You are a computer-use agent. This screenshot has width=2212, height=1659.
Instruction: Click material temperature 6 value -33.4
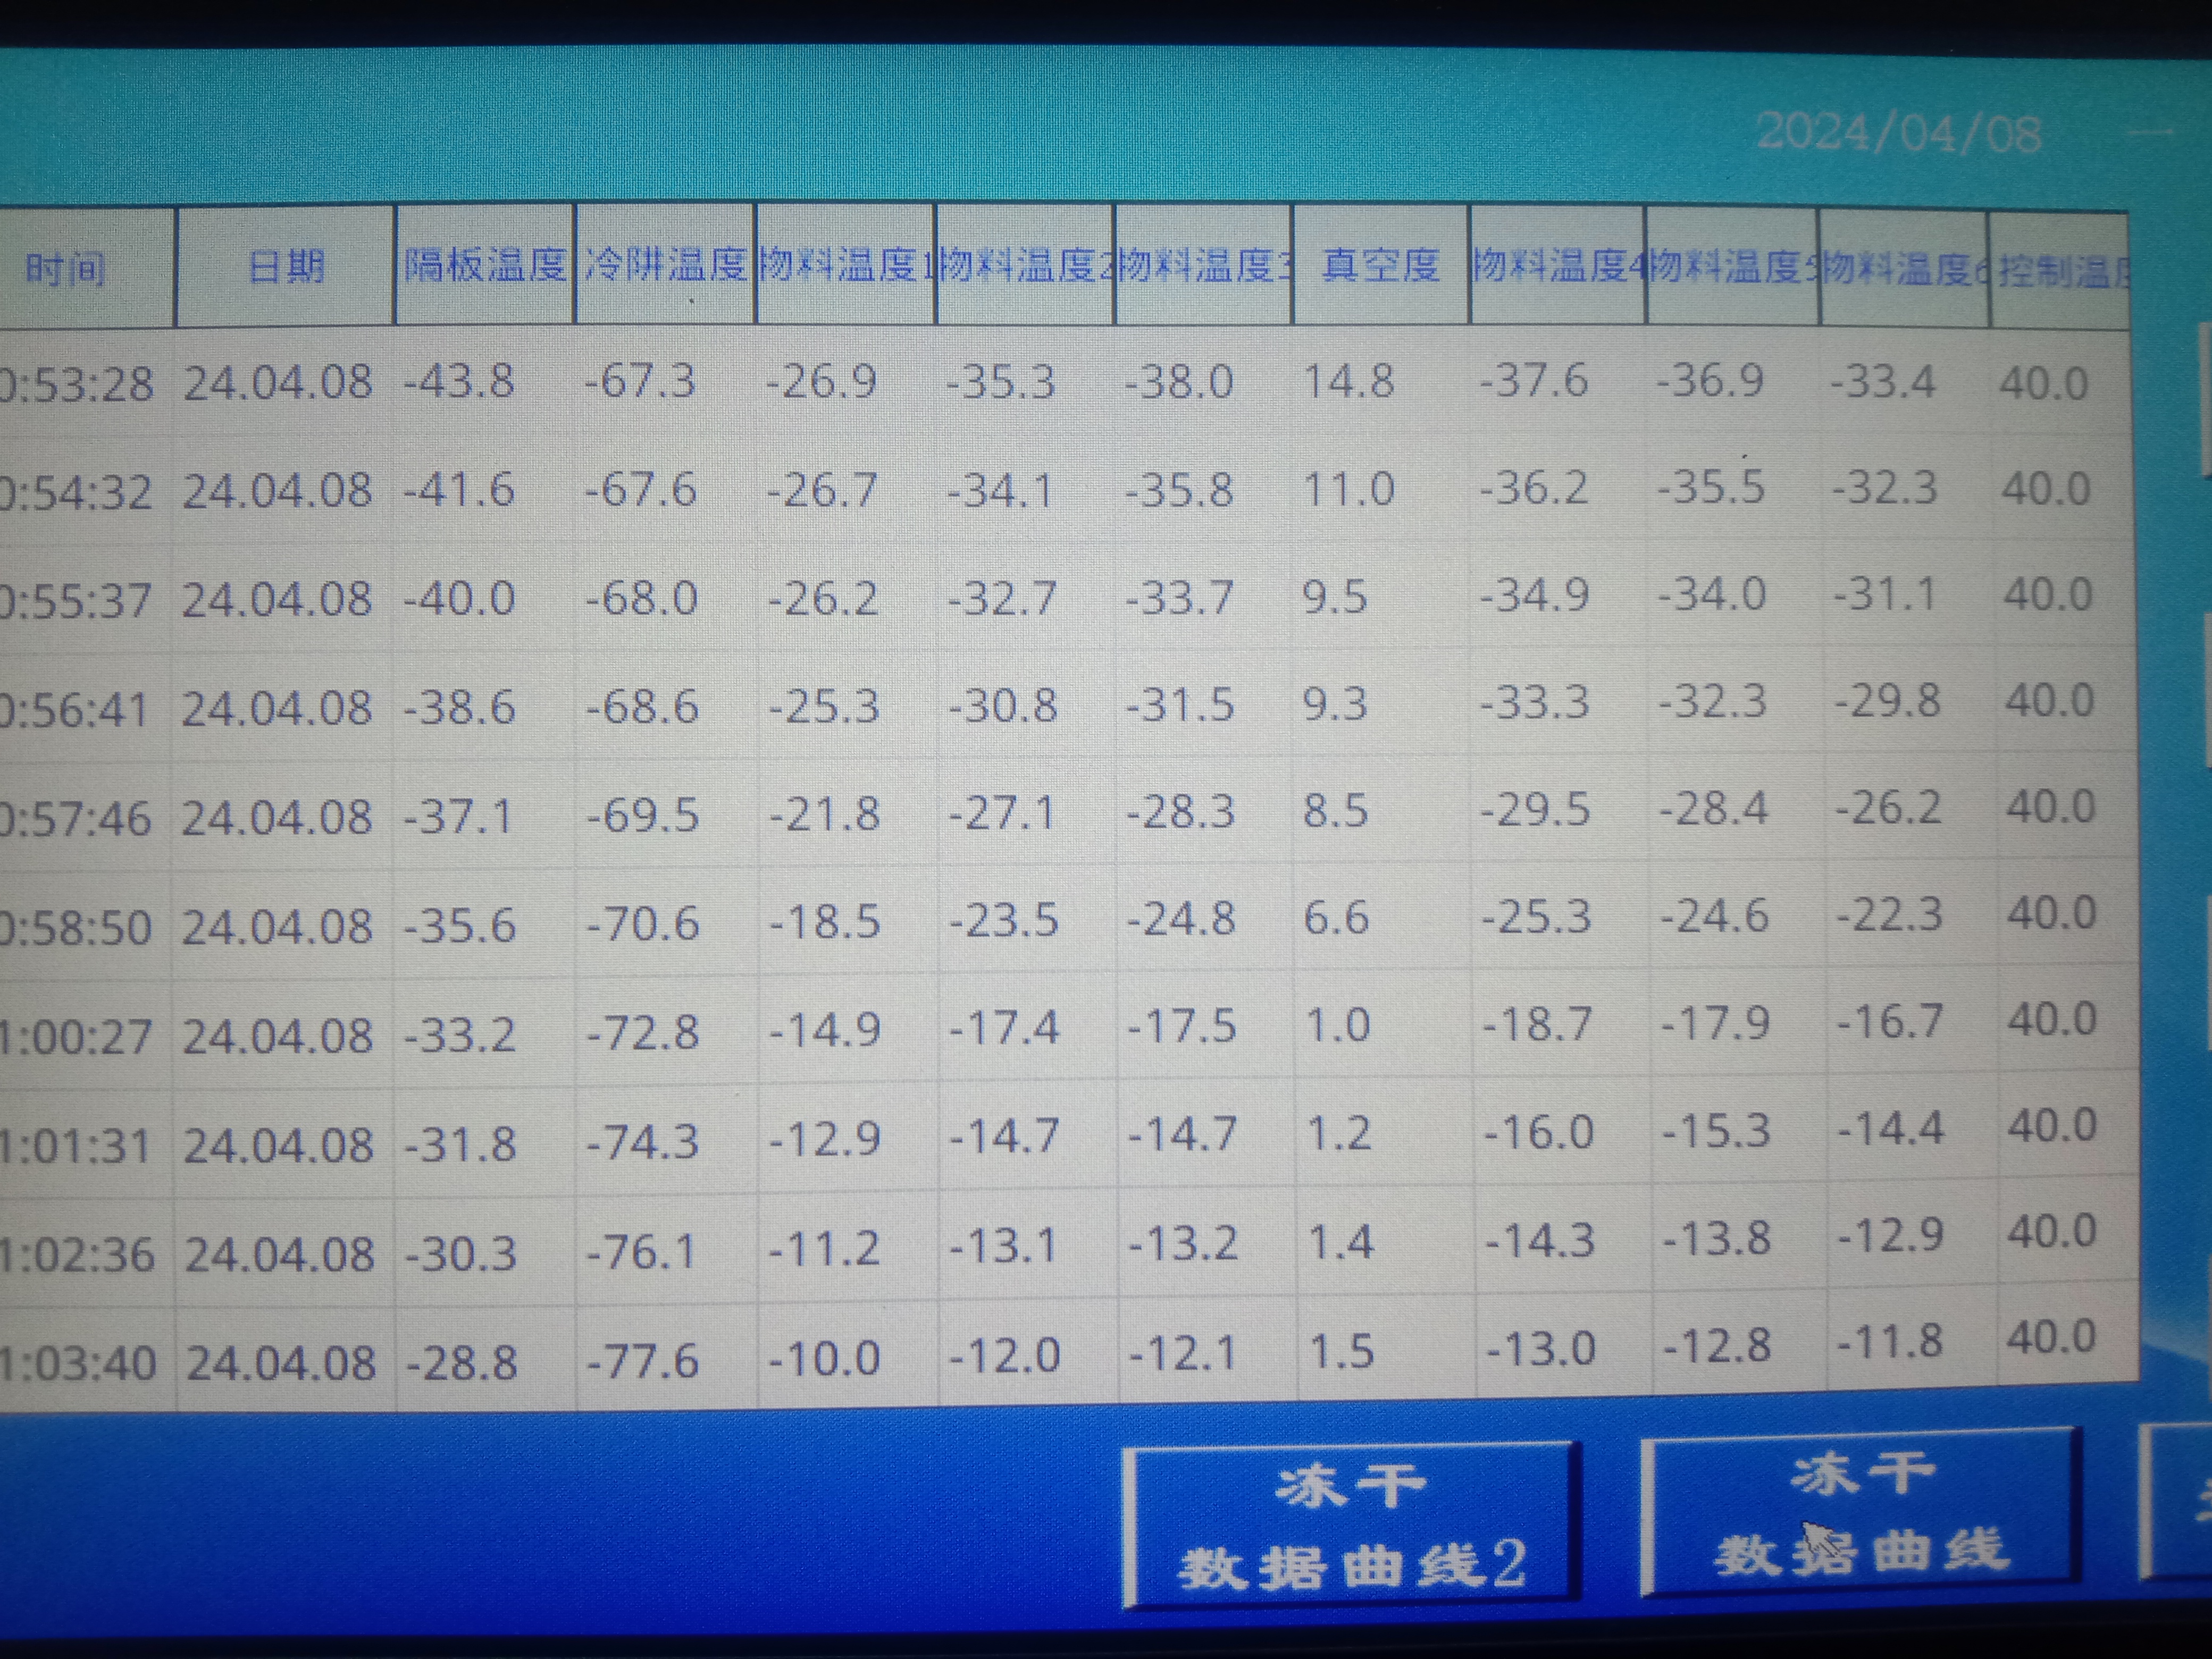(x=1882, y=382)
